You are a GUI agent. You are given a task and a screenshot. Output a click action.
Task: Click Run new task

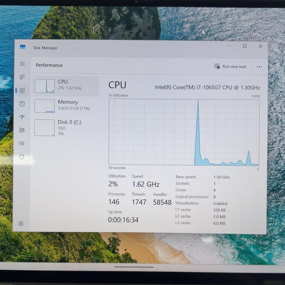coord(230,66)
